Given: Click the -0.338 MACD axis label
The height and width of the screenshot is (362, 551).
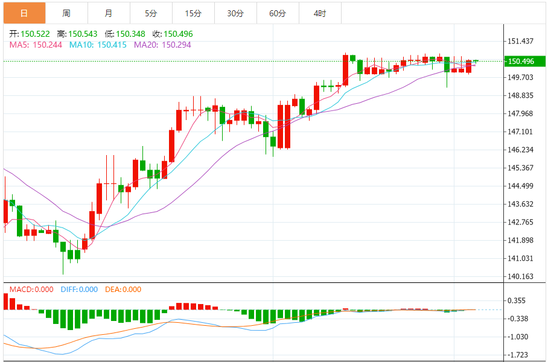Looking at the screenshot, I should (x=518, y=319).
